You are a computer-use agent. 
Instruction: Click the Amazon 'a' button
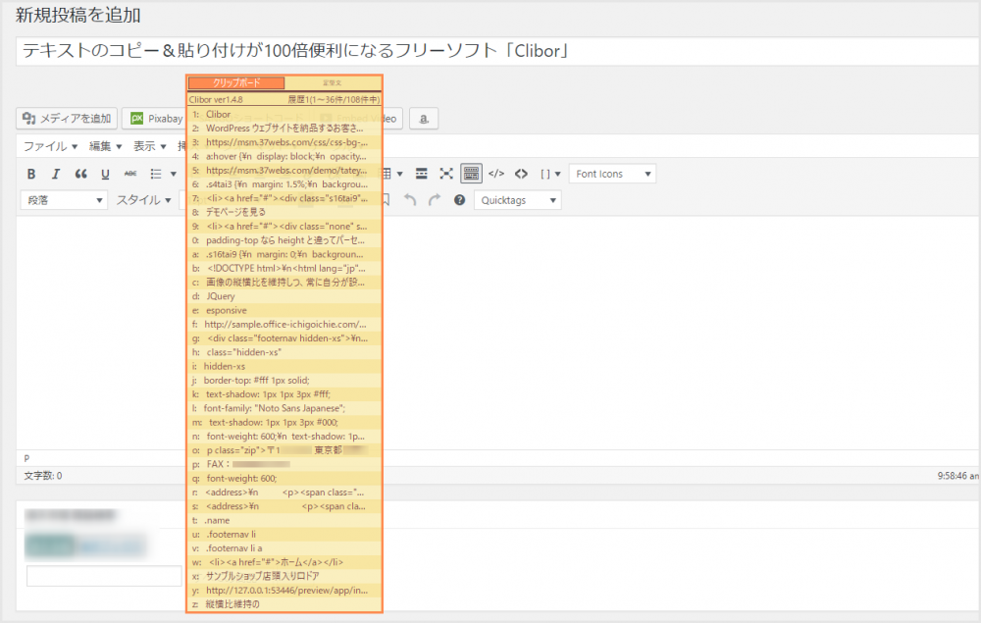coord(424,118)
